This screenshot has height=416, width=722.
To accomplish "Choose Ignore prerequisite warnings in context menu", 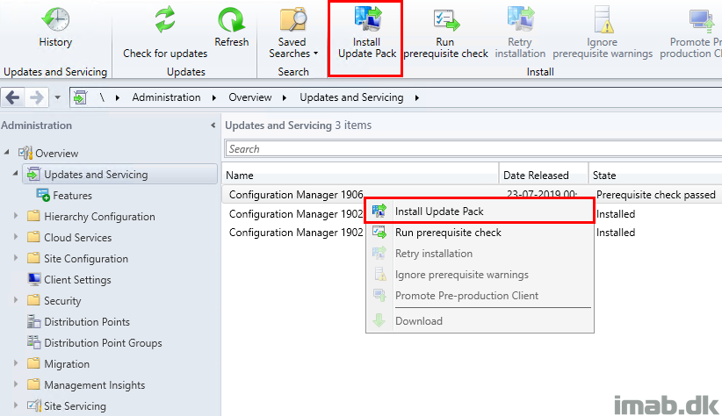I will [x=480, y=275].
